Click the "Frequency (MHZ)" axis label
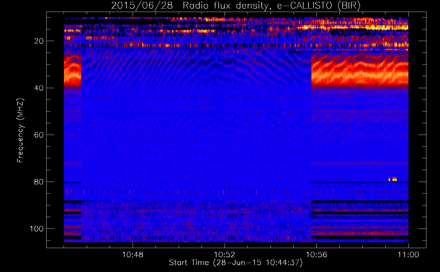The image size is (440, 272). click(20, 130)
